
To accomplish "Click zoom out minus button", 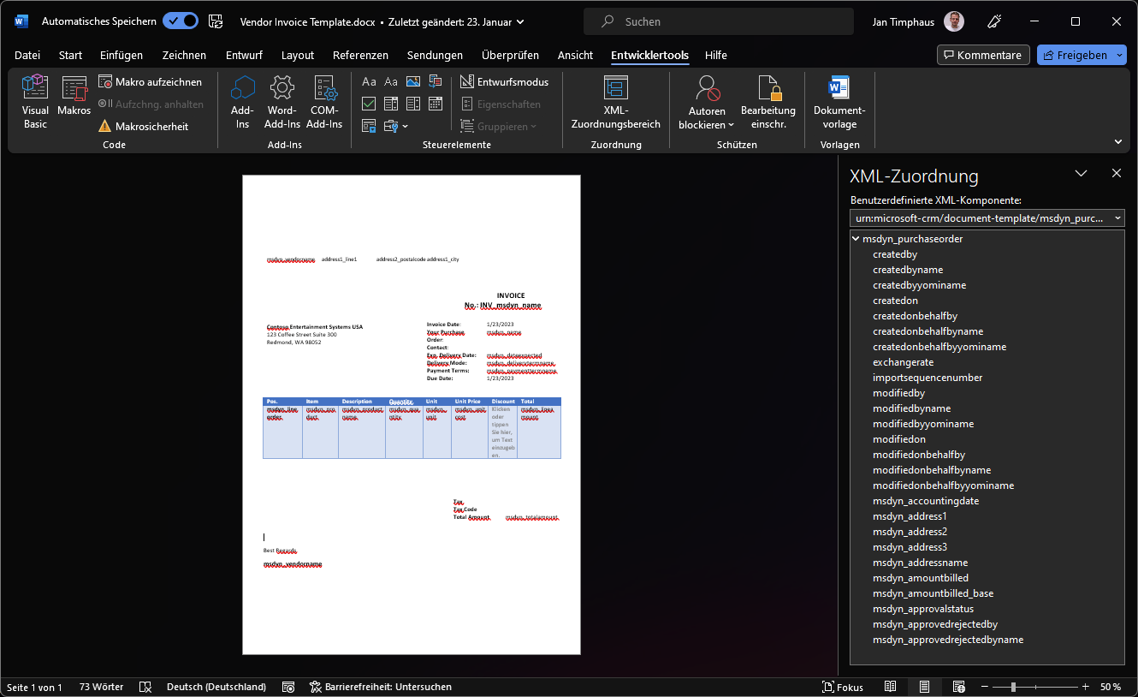I will 983,687.
